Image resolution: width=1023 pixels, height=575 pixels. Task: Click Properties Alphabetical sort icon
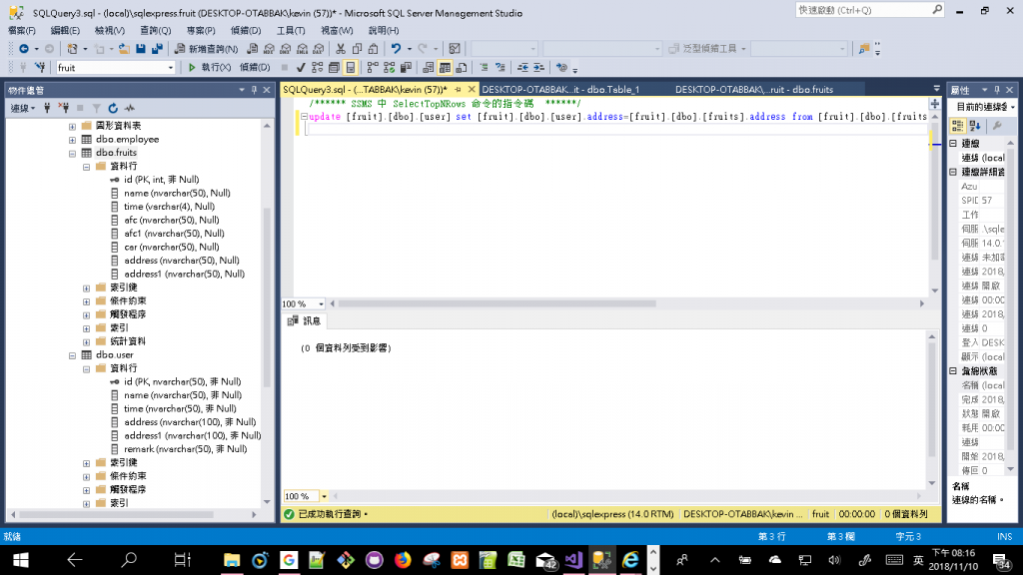pyautogui.click(x=975, y=126)
